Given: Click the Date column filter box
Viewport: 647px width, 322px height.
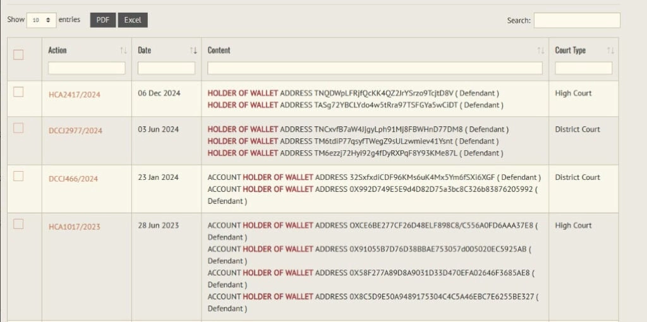Looking at the screenshot, I should 166,68.
